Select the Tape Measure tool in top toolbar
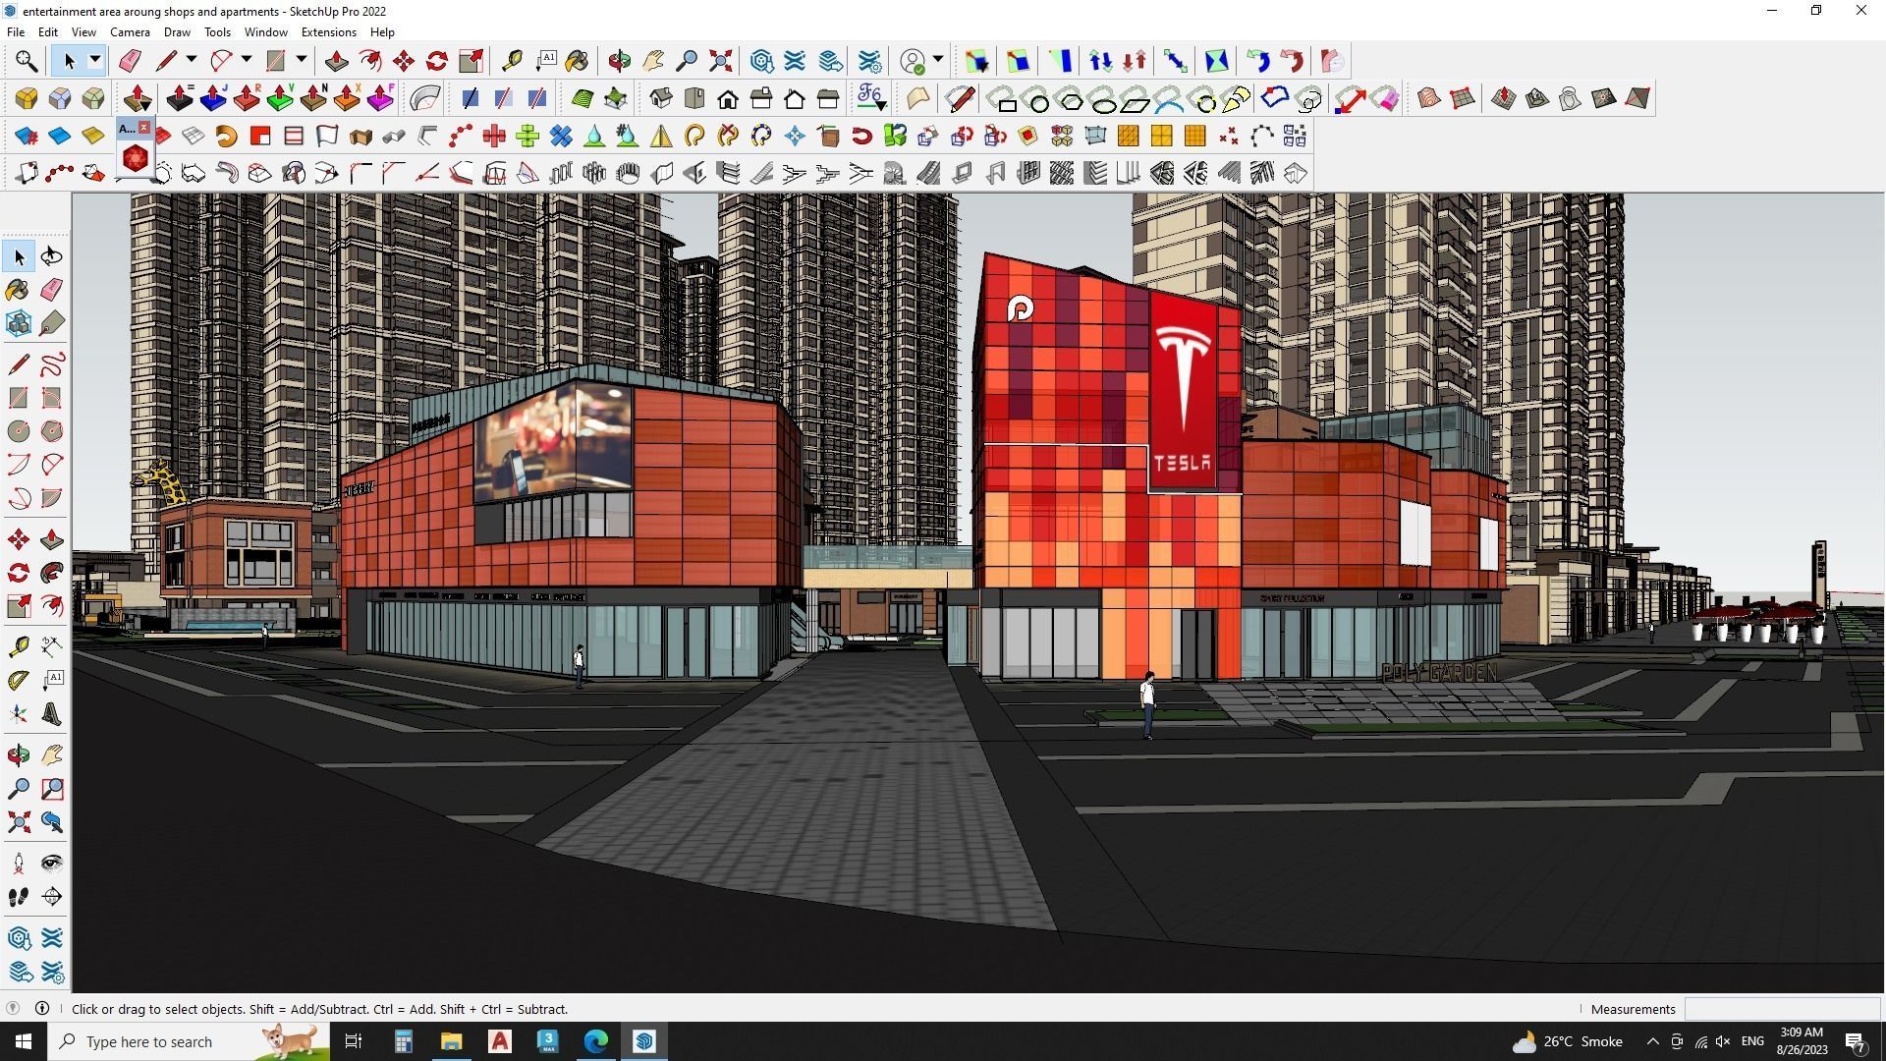This screenshot has height=1061, width=1886. tap(511, 61)
